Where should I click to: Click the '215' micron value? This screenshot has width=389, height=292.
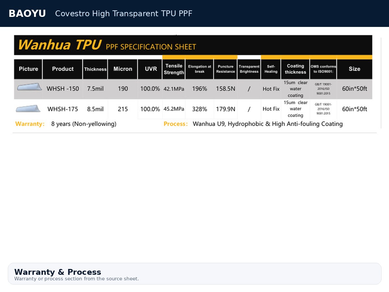tap(123, 109)
